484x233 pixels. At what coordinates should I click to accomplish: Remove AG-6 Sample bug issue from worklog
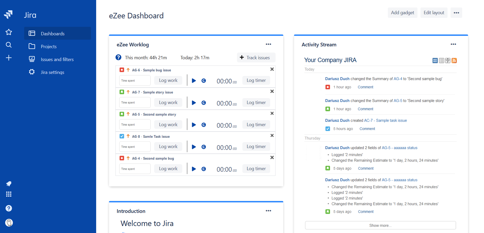(272, 69)
